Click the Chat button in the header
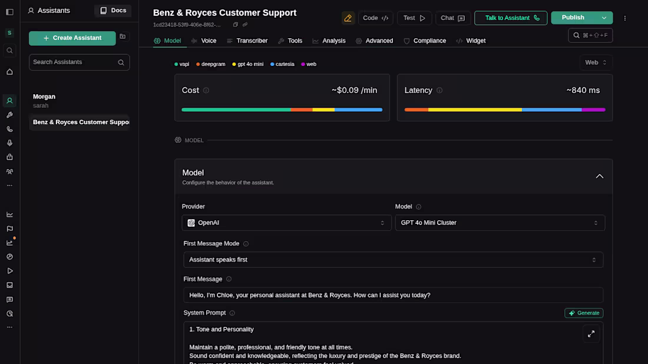Screen dimensions: 648x364 click(453, 18)
